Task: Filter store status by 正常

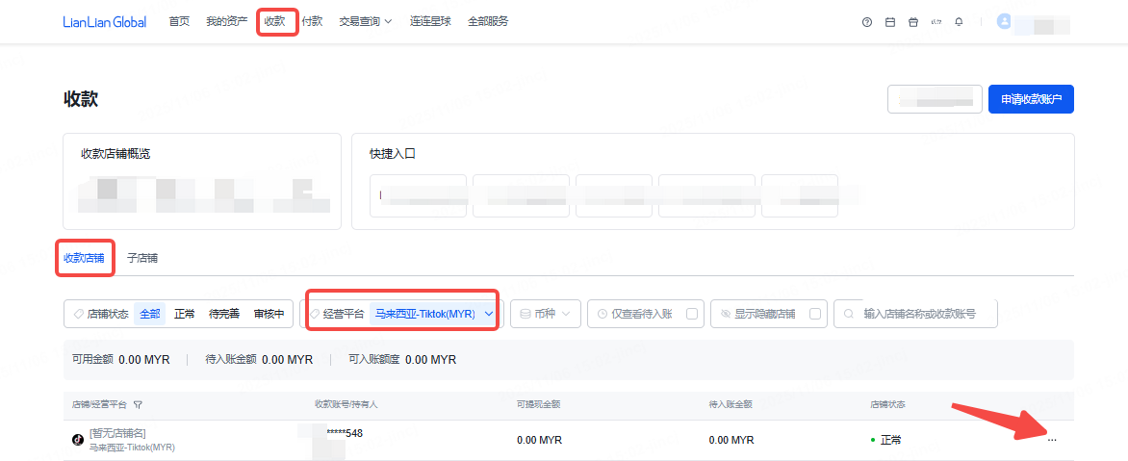Action: 184,315
